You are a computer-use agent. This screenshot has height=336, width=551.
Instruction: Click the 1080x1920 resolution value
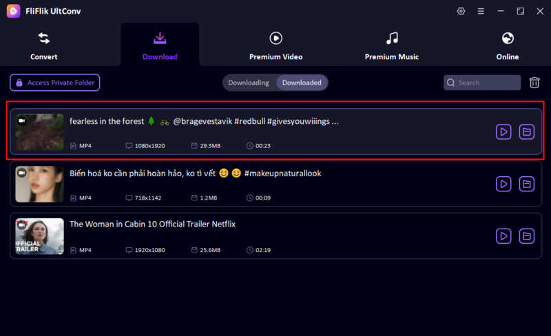click(x=149, y=146)
